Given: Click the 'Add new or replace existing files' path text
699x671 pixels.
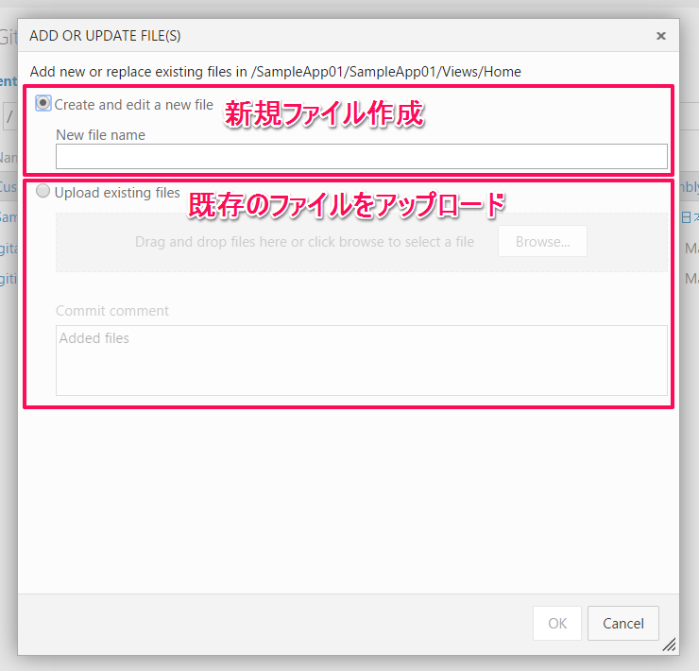Looking at the screenshot, I should (x=276, y=72).
